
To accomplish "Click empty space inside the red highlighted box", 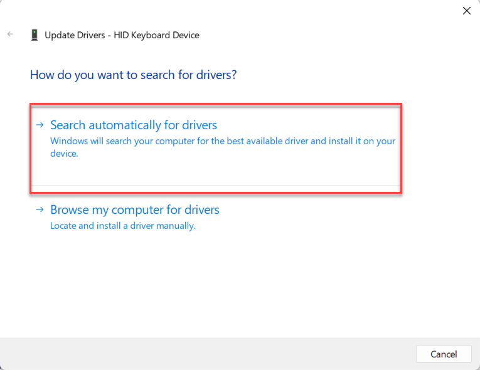I will [251, 172].
